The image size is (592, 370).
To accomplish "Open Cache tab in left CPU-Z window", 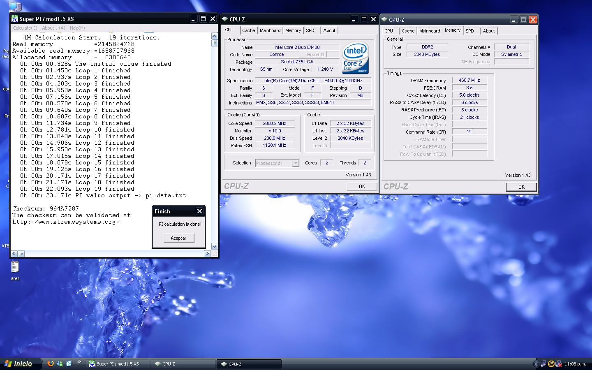I will [x=248, y=30].
